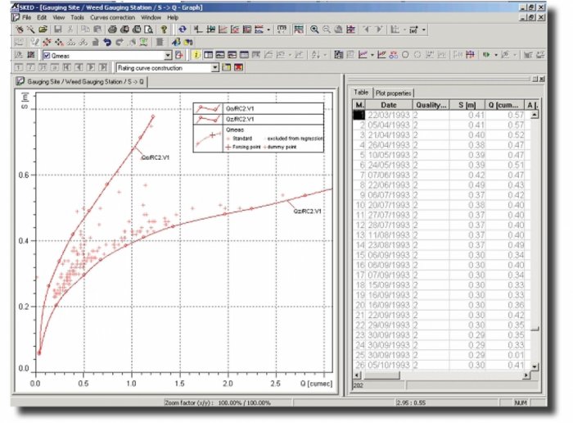Select Gauging Site / Weed Gauging Station tab
Viewport: 573px width, 423px height.
coord(81,81)
